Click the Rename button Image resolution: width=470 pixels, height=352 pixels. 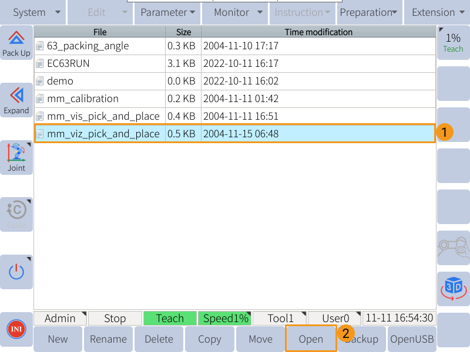point(109,339)
